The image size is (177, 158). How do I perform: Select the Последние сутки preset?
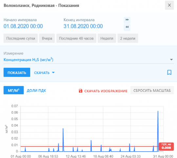[x=21, y=38]
